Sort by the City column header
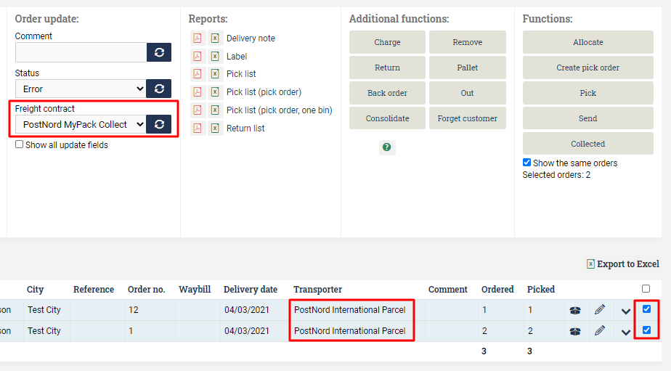Image resolution: width=671 pixels, height=371 pixels. pos(35,289)
